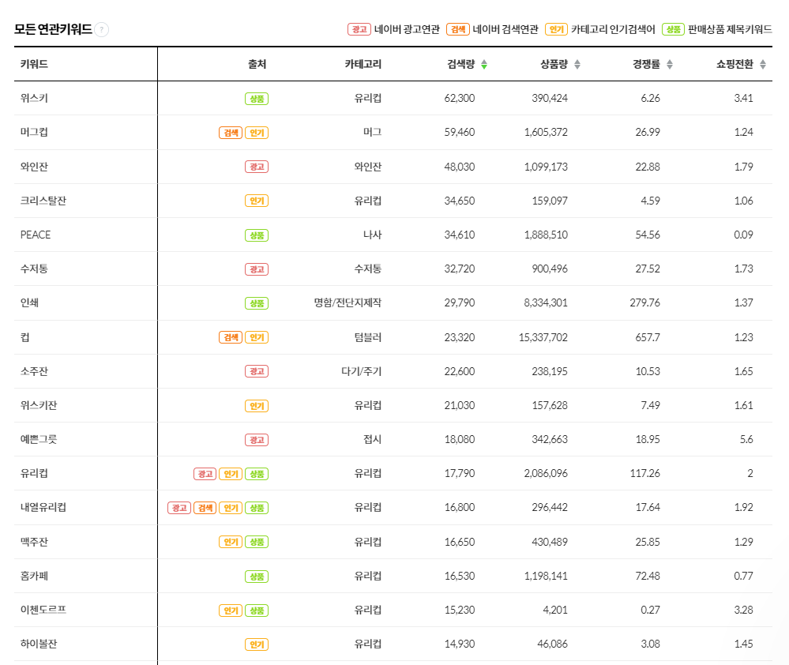This screenshot has width=789, height=665.
Task: Click the 인기 badge in the 하이볼잔 row
Action: click(x=257, y=644)
